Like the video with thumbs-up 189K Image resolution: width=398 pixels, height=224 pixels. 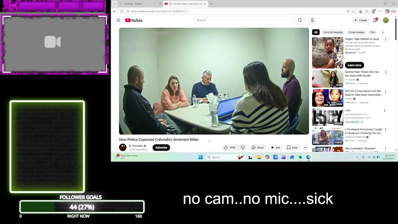click(x=230, y=147)
